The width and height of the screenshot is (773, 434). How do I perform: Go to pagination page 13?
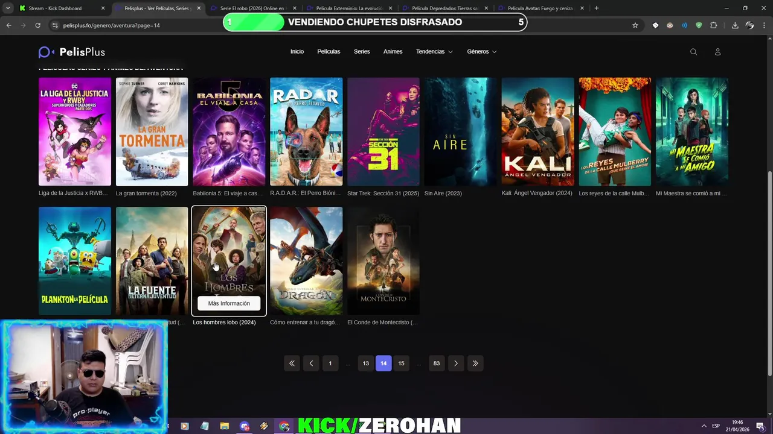point(366,363)
